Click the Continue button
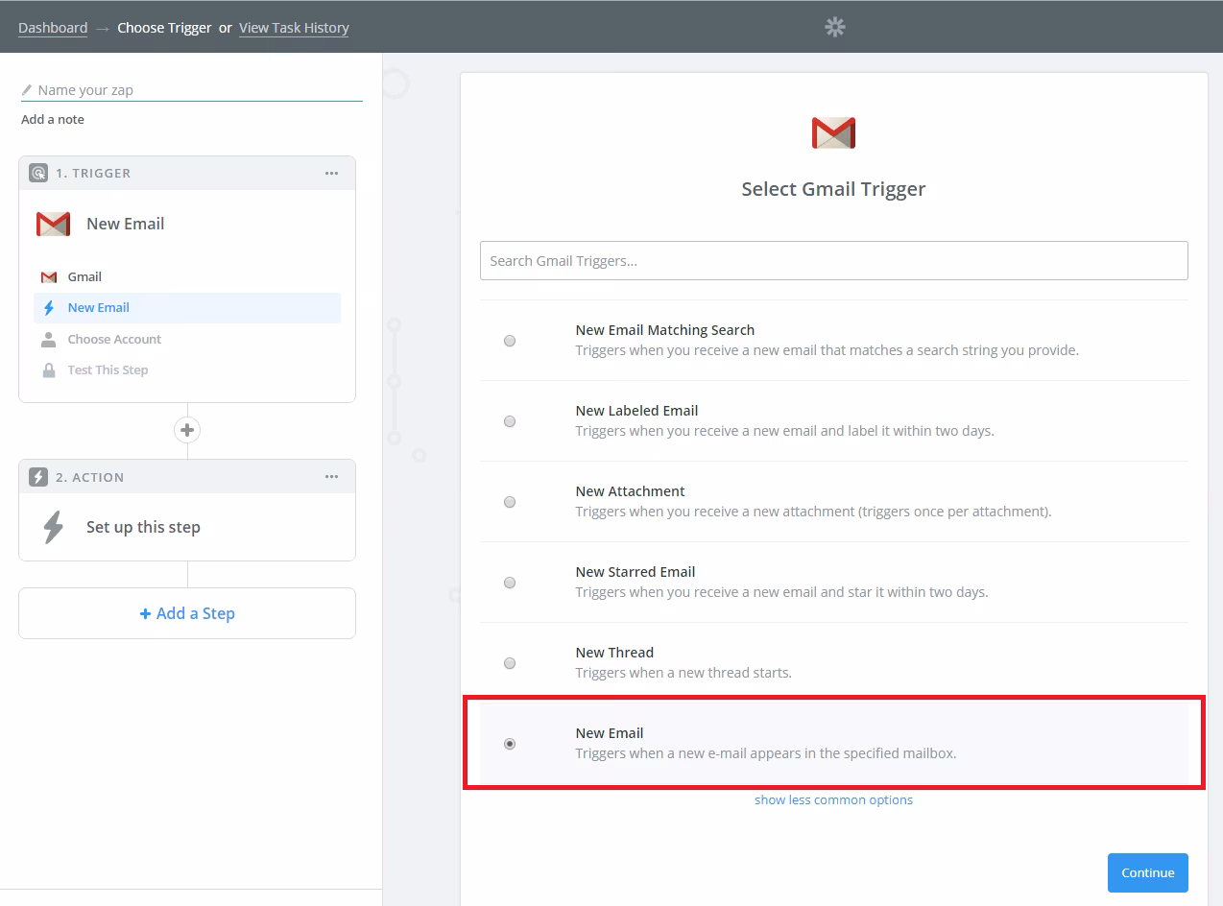Image resolution: width=1223 pixels, height=906 pixels. 1147,872
